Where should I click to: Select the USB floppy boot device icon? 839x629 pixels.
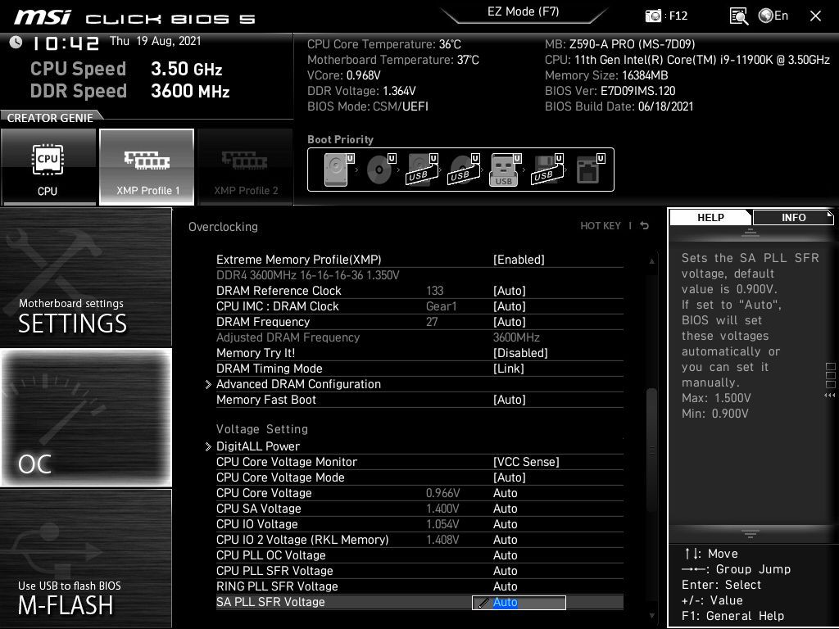pyautogui.click(x=546, y=170)
